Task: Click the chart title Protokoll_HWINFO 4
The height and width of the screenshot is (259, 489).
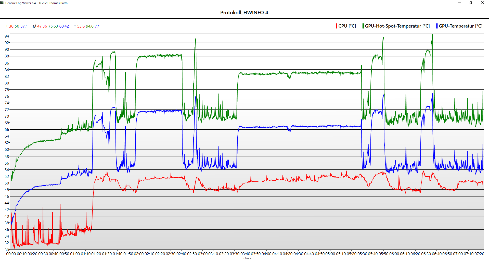Action: tap(244, 12)
